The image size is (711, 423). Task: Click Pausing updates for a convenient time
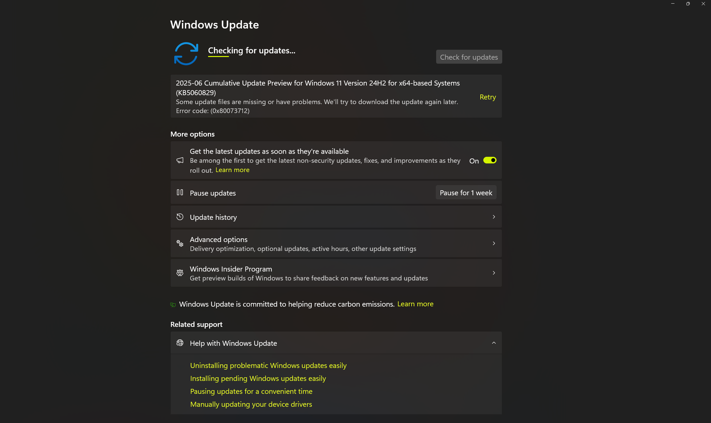click(x=251, y=391)
